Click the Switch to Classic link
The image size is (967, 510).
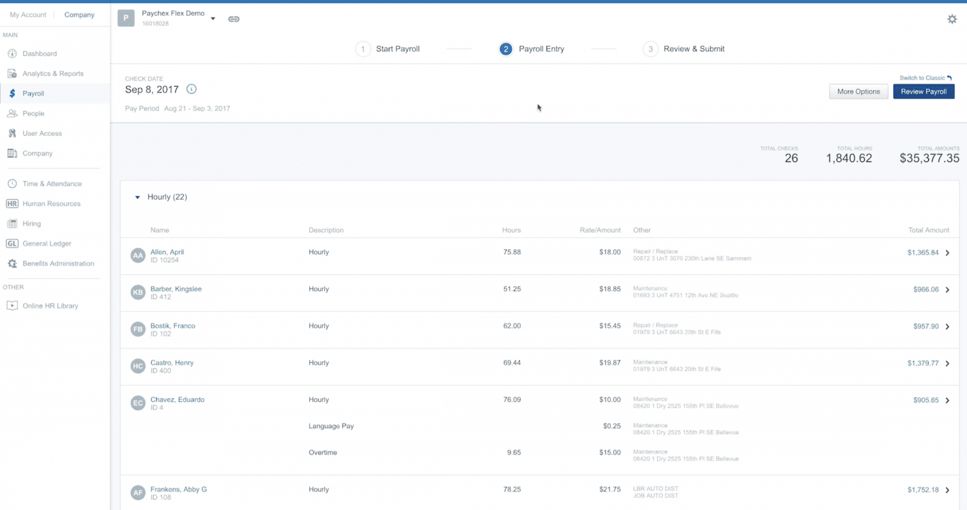point(922,77)
